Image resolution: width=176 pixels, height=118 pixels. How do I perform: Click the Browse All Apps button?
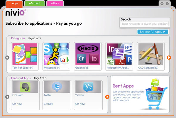tap(153, 32)
